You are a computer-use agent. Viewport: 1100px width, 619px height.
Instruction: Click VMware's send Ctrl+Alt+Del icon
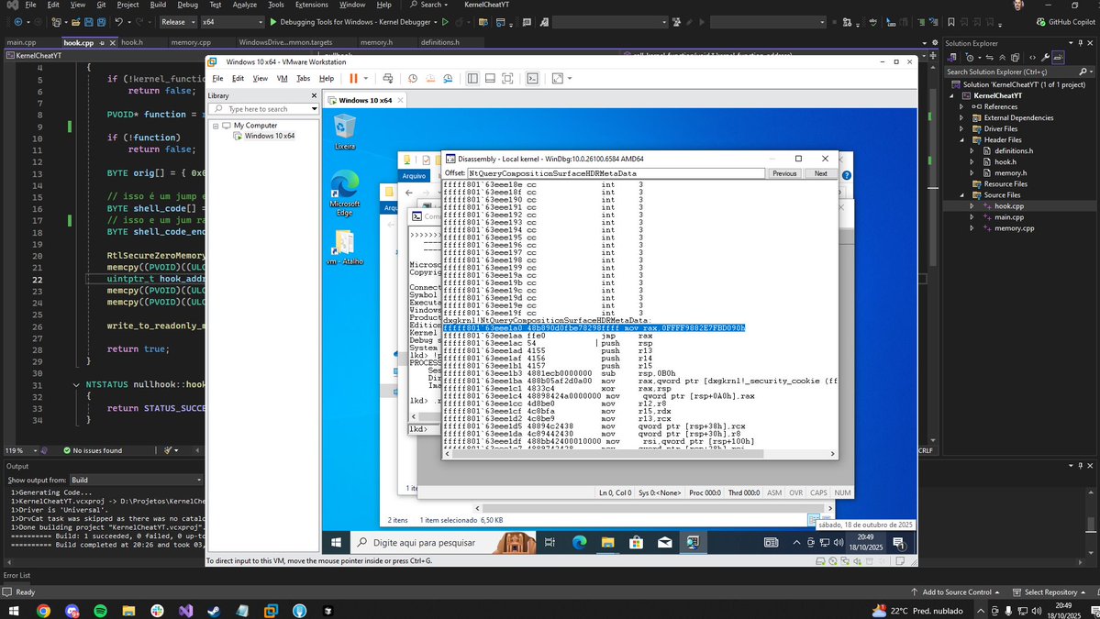tap(388, 79)
